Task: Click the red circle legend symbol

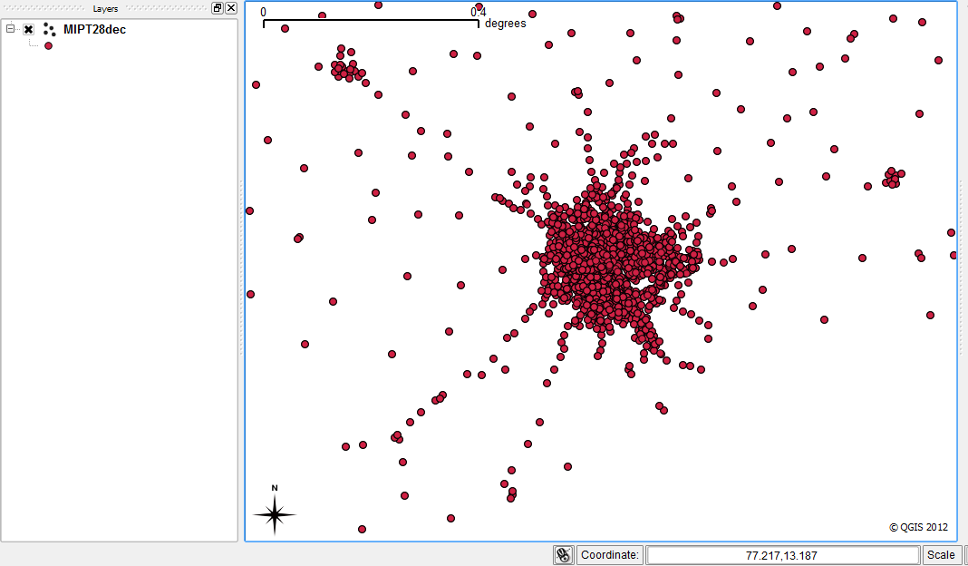Action: click(x=48, y=45)
